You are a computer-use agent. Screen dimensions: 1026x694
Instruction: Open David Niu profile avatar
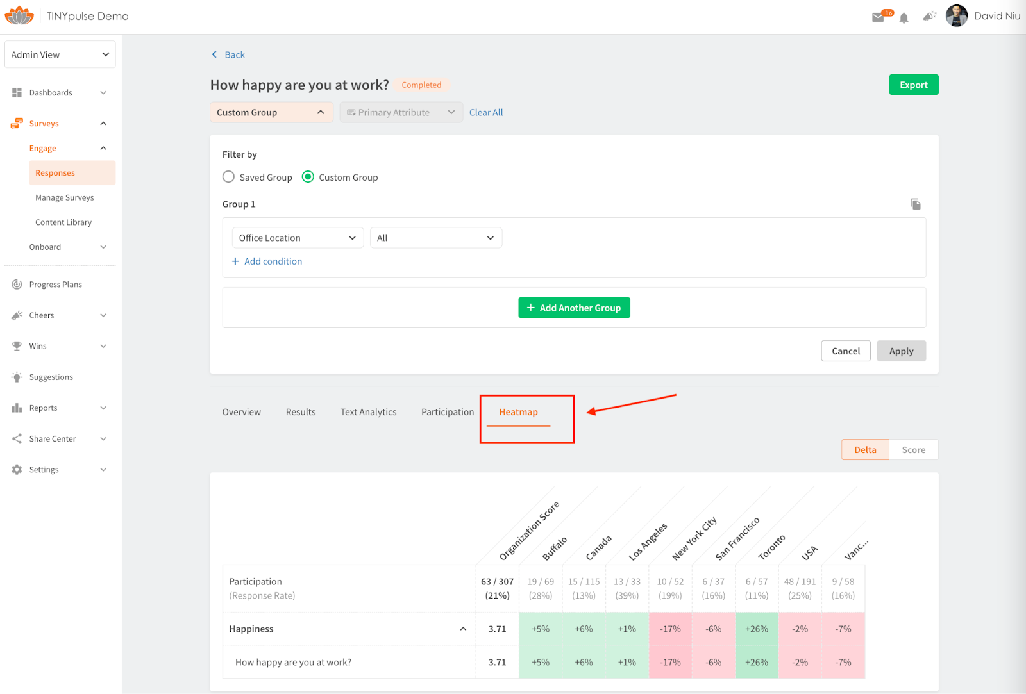[956, 15]
